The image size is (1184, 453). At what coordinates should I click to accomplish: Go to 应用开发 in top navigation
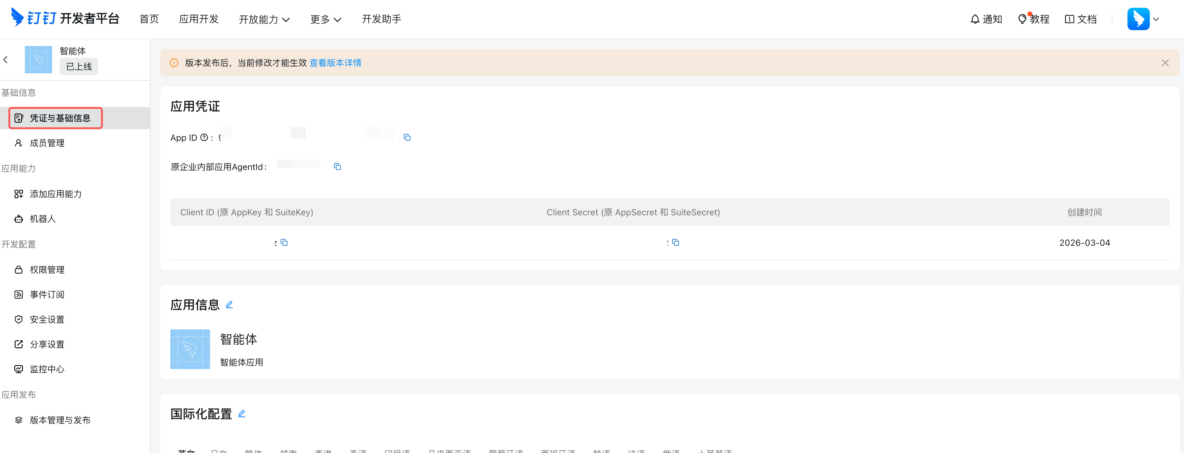click(199, 19)
